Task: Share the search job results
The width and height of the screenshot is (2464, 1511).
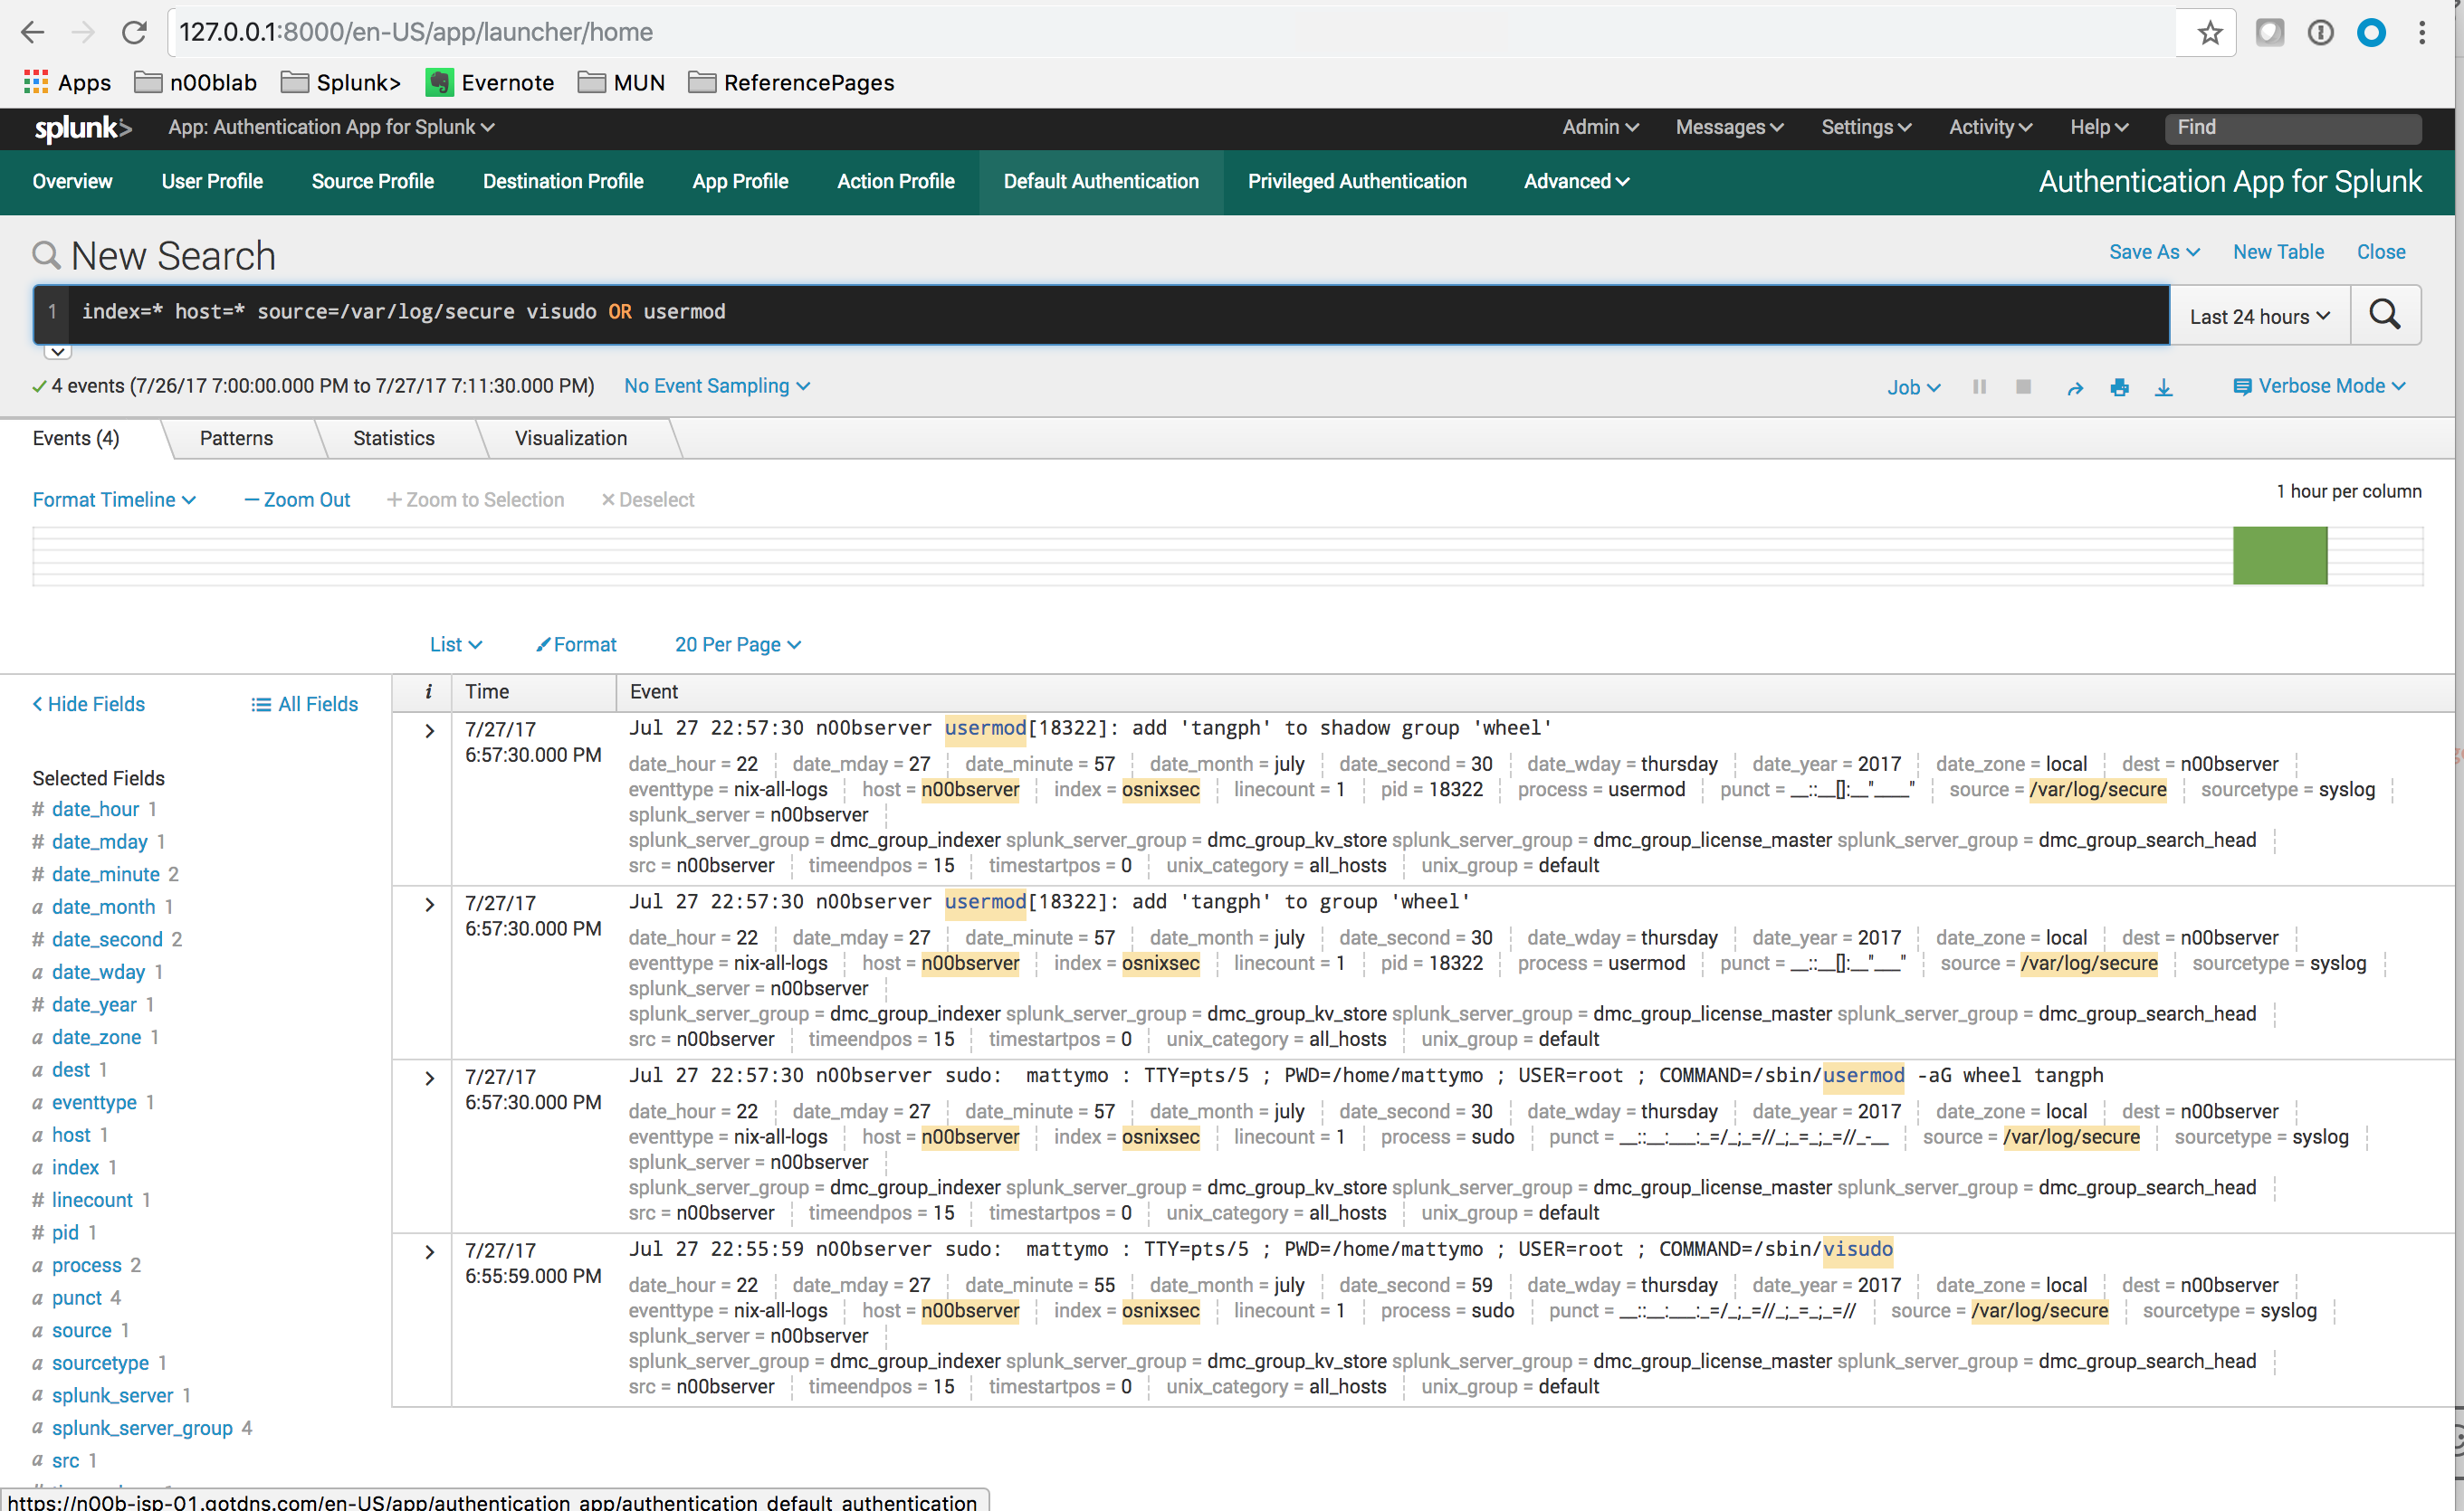Action: tap(2075, 386)
